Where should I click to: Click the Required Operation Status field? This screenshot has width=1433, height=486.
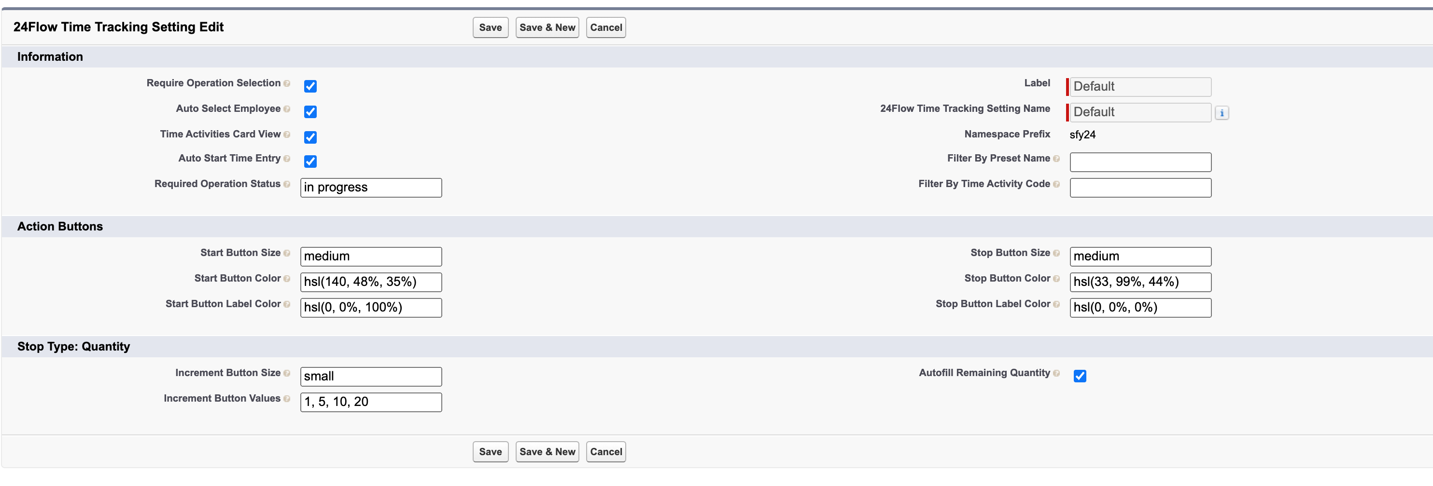tap(371, 188)
